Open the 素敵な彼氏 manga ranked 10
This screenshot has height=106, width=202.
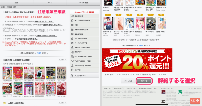(140, 23)
